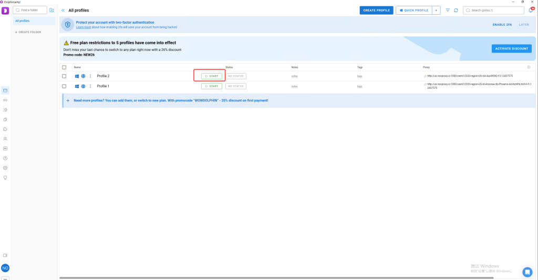Click the new folder icon beside folder search
538x280 pixels.
tap(51, 10)
